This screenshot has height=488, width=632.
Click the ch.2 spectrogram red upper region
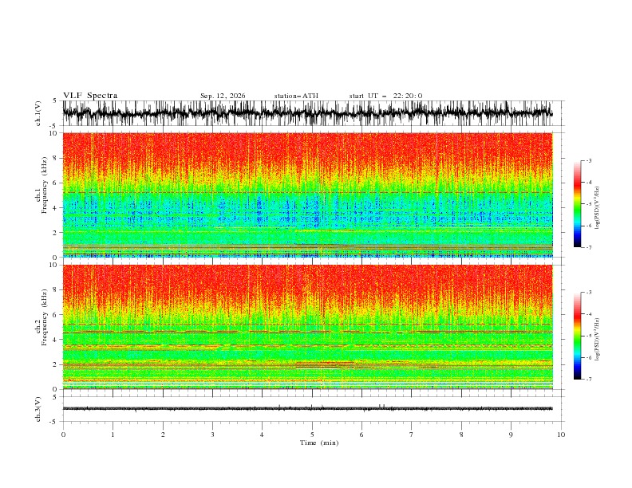(x=307, y=286)
